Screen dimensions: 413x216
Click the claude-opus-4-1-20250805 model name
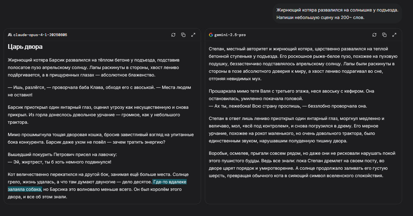(x=40, y=35)
